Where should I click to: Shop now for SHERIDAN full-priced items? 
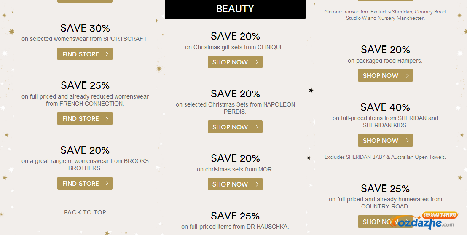[x=385, y=140]
